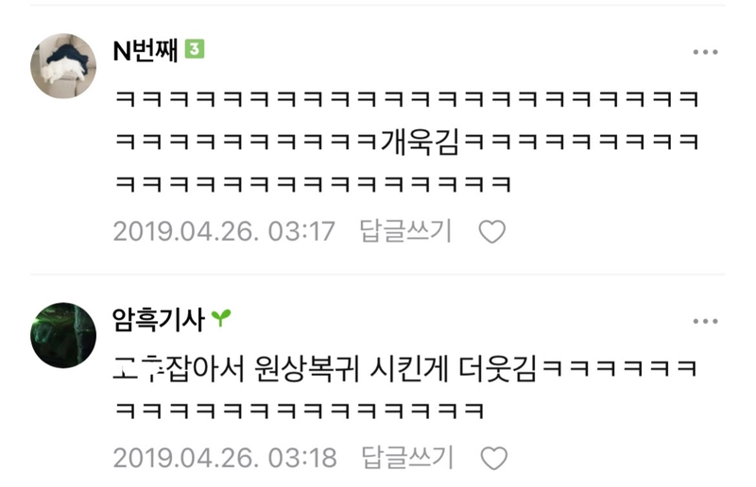This screenshot has width=756, height=487.
Task: Tap 답글쓰기 under N번째's comment
Action: point(405,230)
